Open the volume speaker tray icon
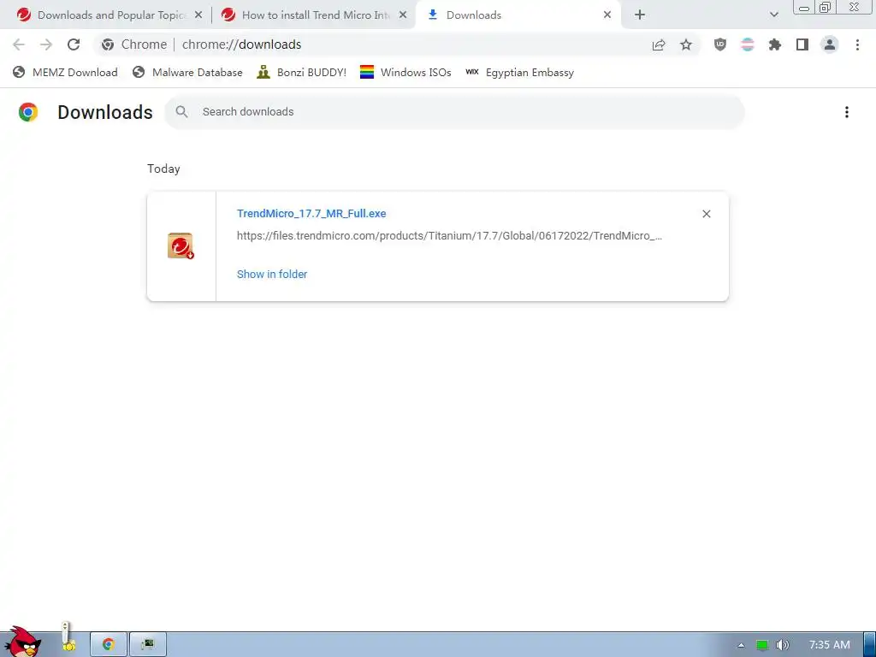This screenshot has height=657, width=876. (x=783, y=645)
